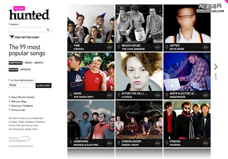Click the Twitter bird chart icon
The width and height of the screenshot is (228, 159).
point(11,37)
